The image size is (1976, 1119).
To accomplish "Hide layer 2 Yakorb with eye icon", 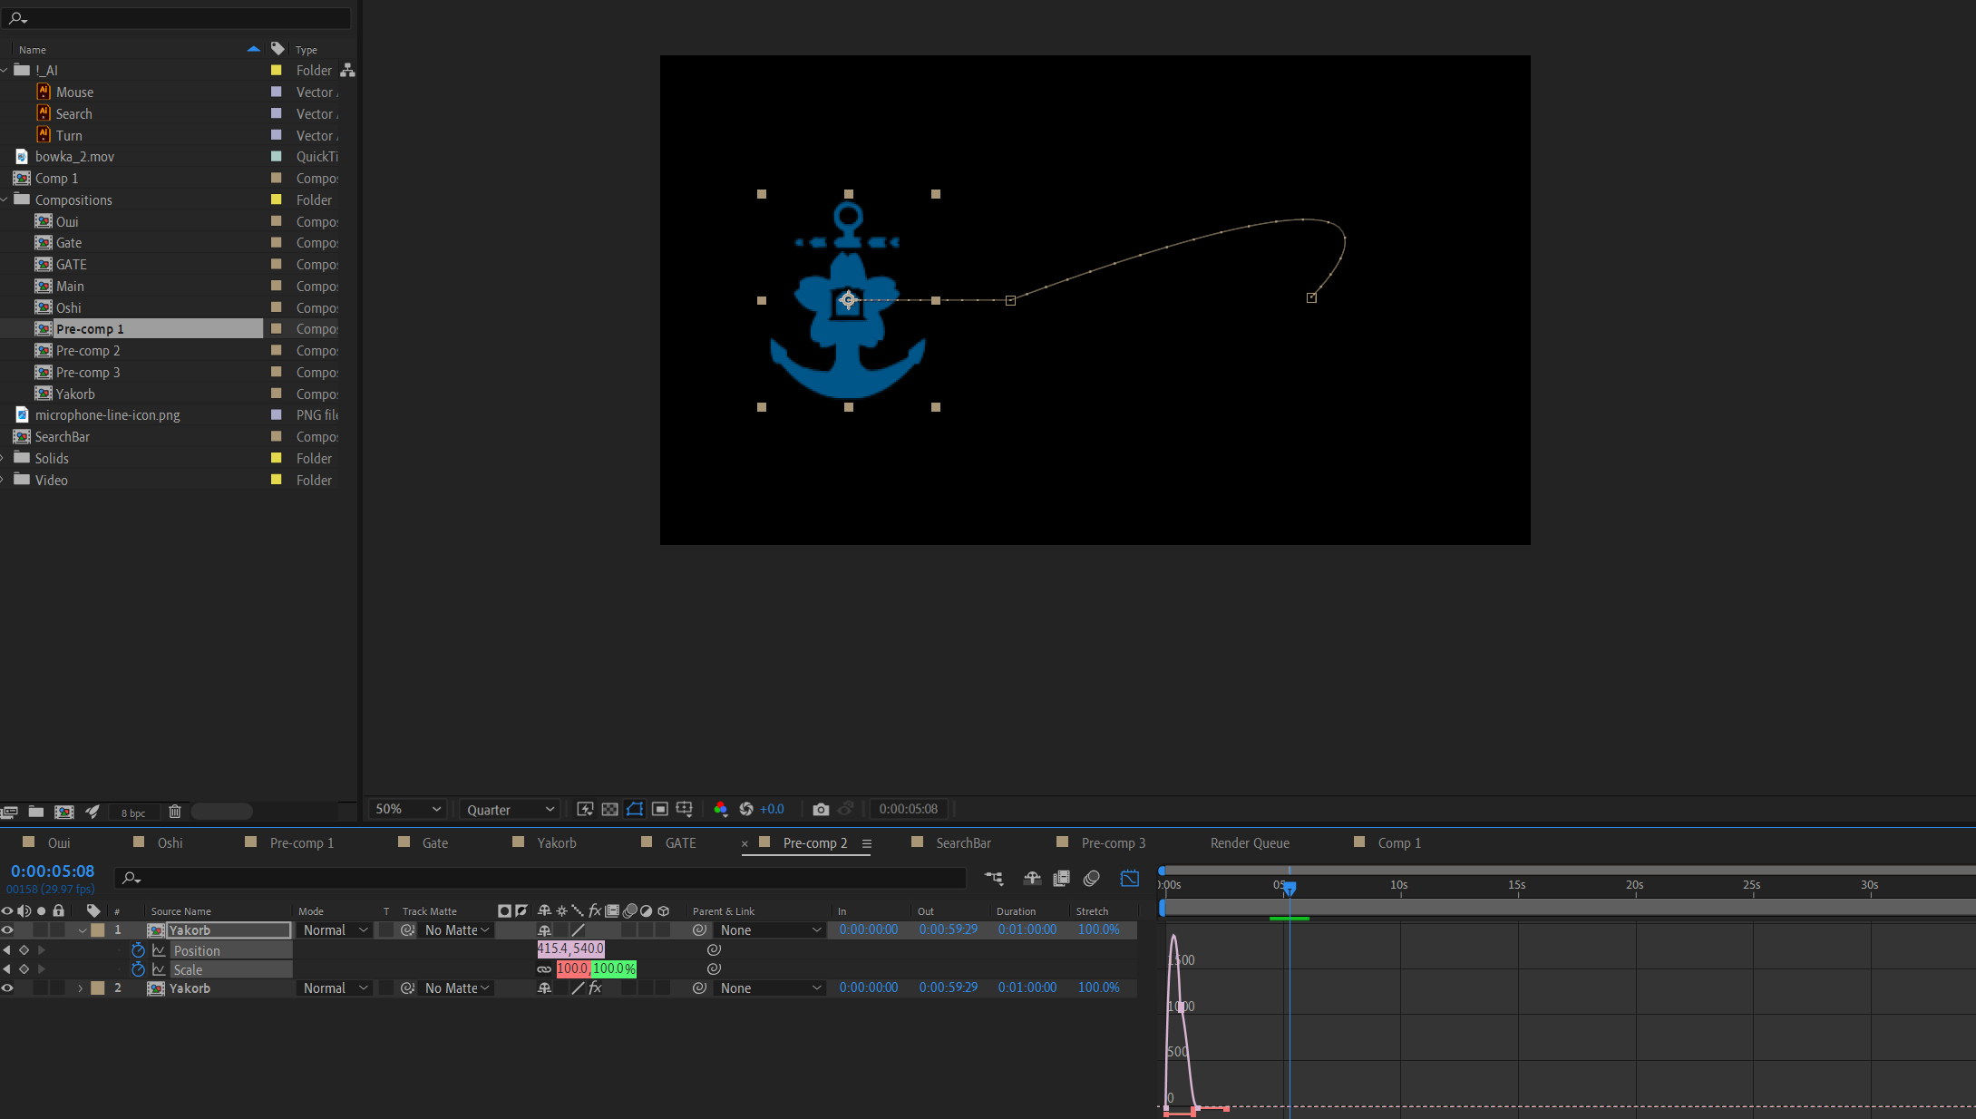I will click(7, 988).
